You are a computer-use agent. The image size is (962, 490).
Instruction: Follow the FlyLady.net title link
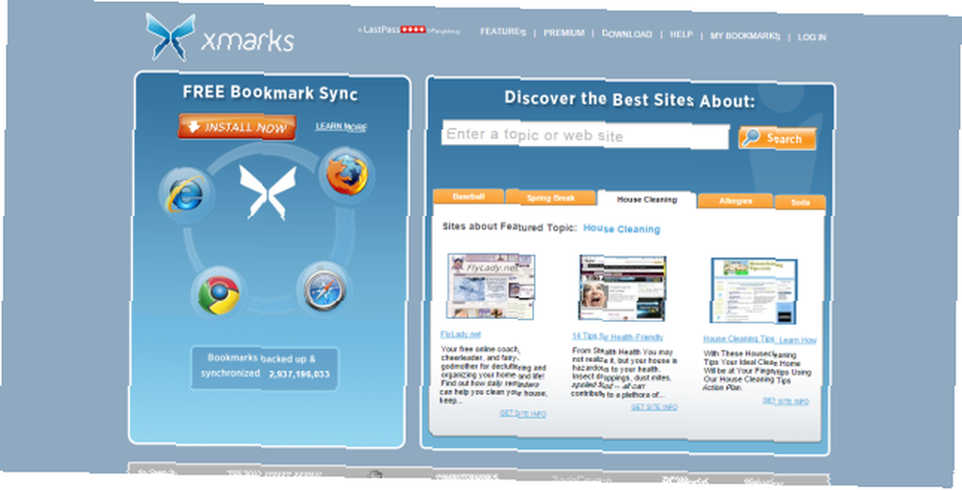click(461, 334)
